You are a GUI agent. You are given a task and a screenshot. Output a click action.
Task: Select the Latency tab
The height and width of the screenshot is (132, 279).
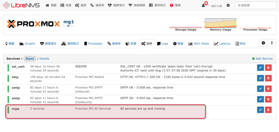222,43
